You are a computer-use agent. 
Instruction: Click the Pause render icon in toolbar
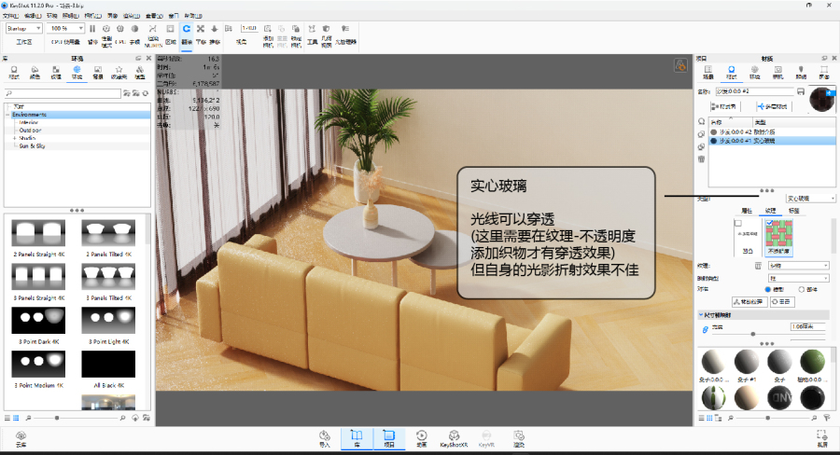pyautogui.click(x=91, y=29)
